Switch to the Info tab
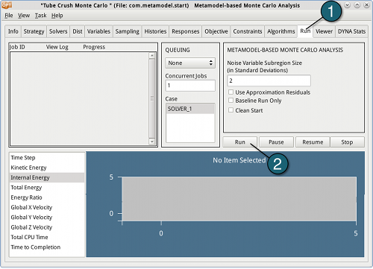The width and height of the screenshot is (373, 269). 13,31
